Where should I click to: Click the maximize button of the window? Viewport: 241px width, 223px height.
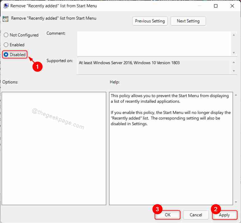coord(216,6)
